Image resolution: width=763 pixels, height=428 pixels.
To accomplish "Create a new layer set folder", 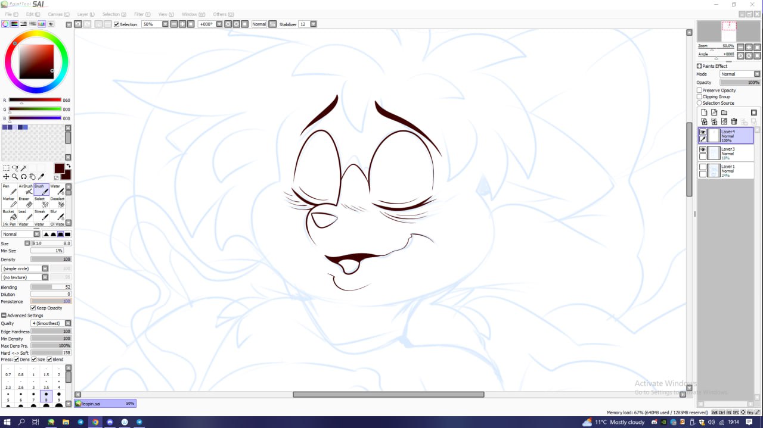I will [724, 113].
